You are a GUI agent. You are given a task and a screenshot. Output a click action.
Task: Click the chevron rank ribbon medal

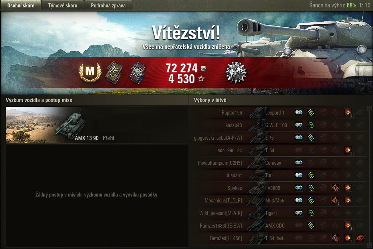pyautogui.click(x=114, y=73)
